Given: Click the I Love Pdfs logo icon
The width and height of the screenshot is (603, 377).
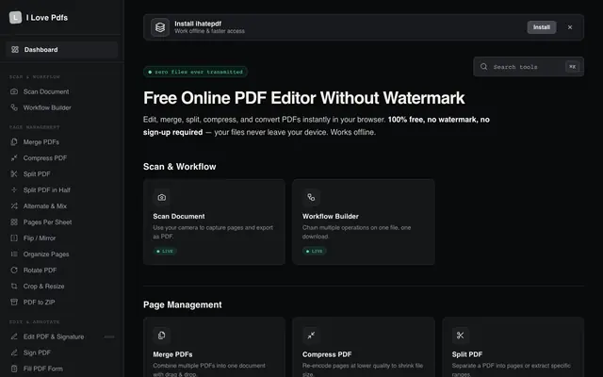Looking at the screenshot, I should [15, 17].
